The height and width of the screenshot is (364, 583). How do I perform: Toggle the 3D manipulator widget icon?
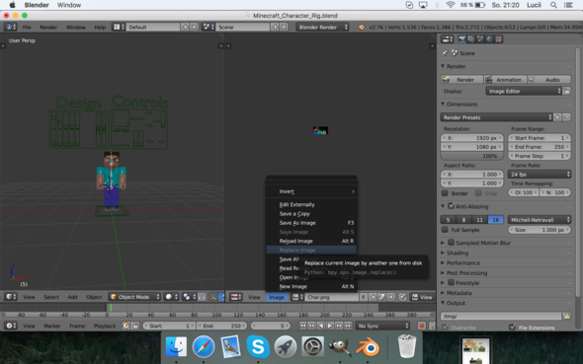tap(213, 297)
